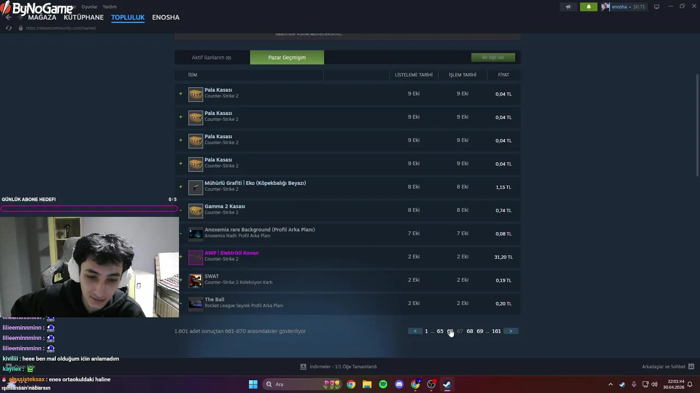This screenshot has height=393, width=700.
Task: Open AWP Elektrikli Kovan item icon
Action: [196, 257]
